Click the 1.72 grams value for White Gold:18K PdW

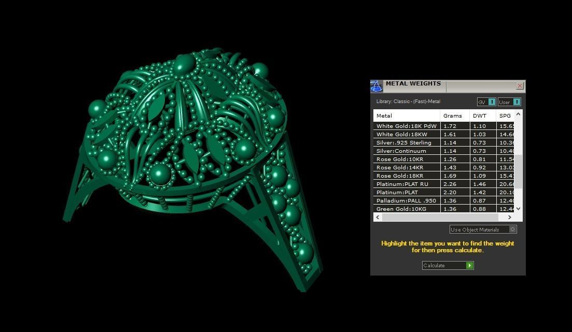[x=450, y=126]
